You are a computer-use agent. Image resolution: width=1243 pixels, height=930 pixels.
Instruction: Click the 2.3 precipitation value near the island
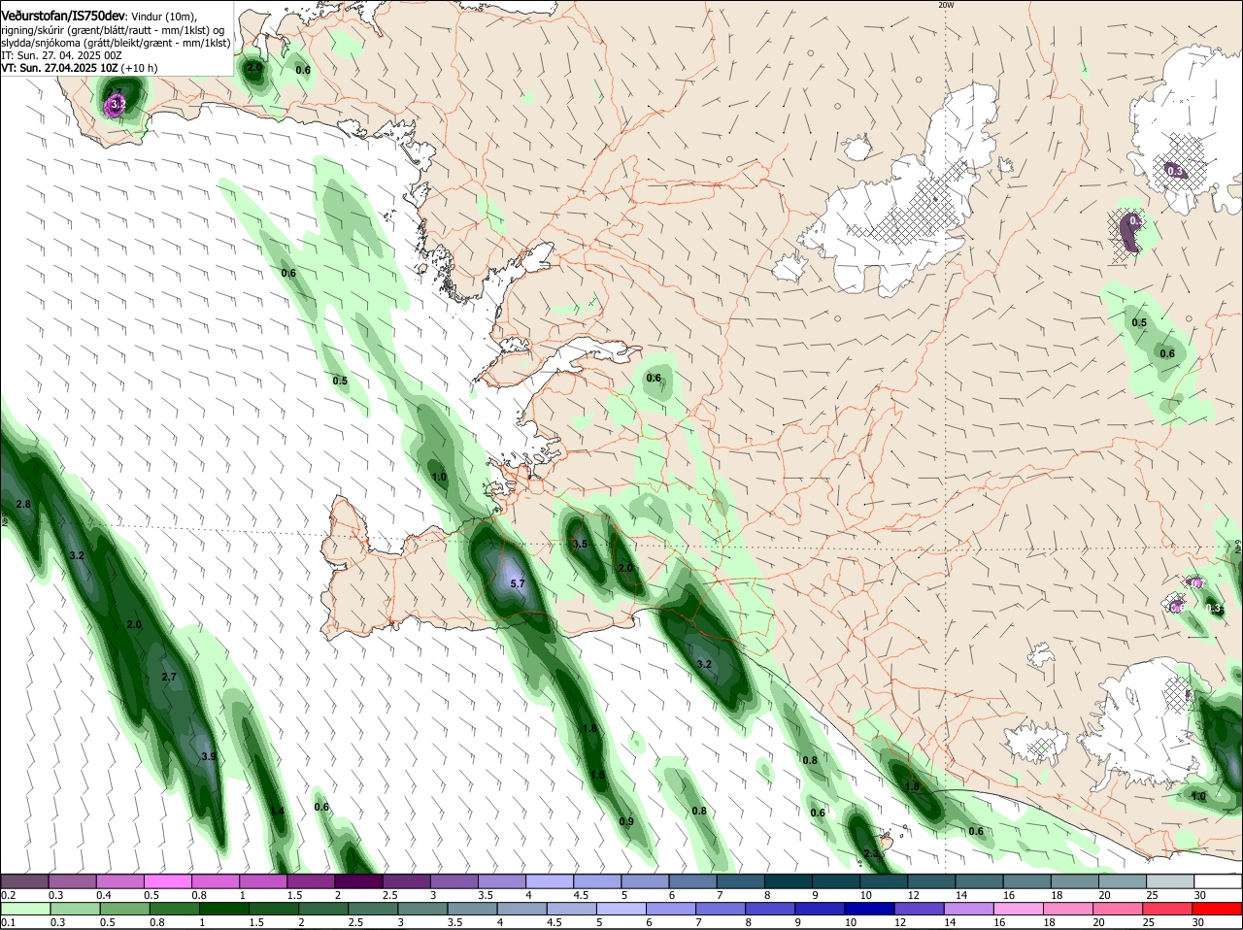pos(871,854)
